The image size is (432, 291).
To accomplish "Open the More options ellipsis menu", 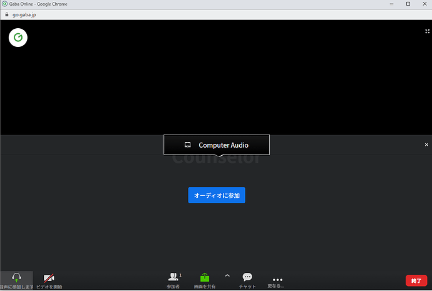I will click(x=277, y=280).
